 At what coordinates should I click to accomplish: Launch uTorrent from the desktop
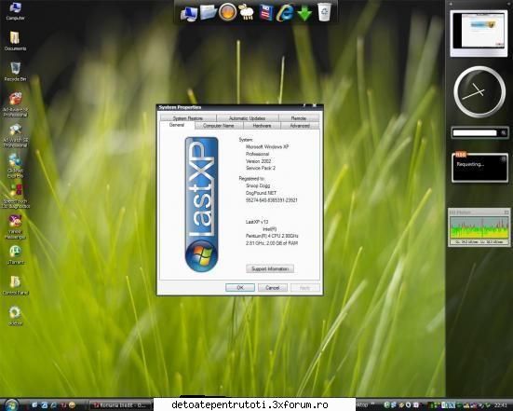coord(15,254)
